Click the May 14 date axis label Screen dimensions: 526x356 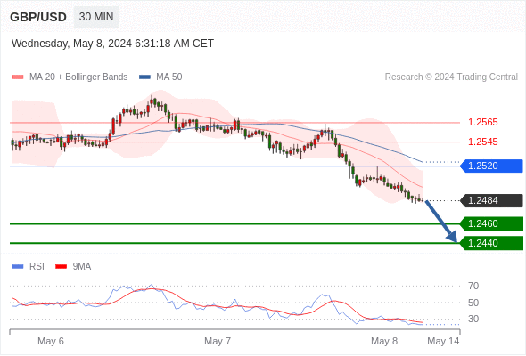(443, 341)
